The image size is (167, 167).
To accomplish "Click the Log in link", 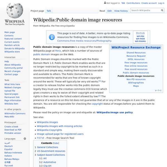I will (x=161, y=3).
